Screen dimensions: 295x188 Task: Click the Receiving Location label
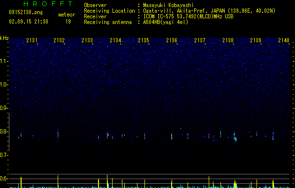[109, 11]
